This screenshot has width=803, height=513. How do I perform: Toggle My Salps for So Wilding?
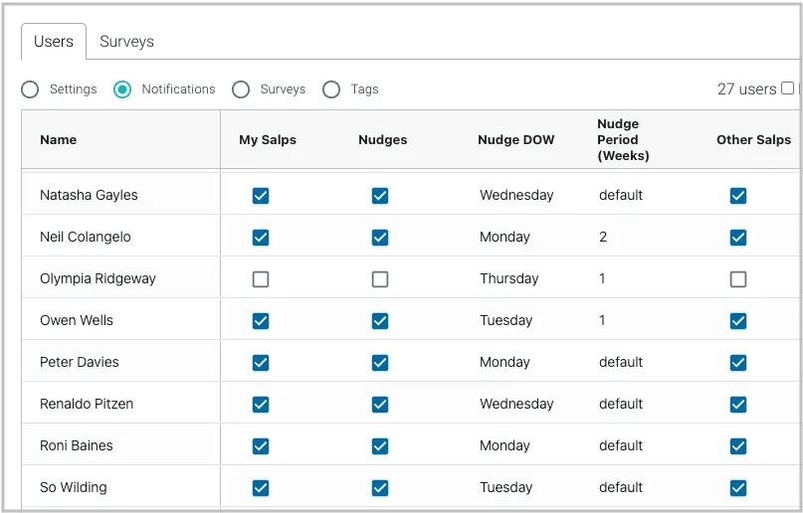pyautogui.click(x=261, y=488)
